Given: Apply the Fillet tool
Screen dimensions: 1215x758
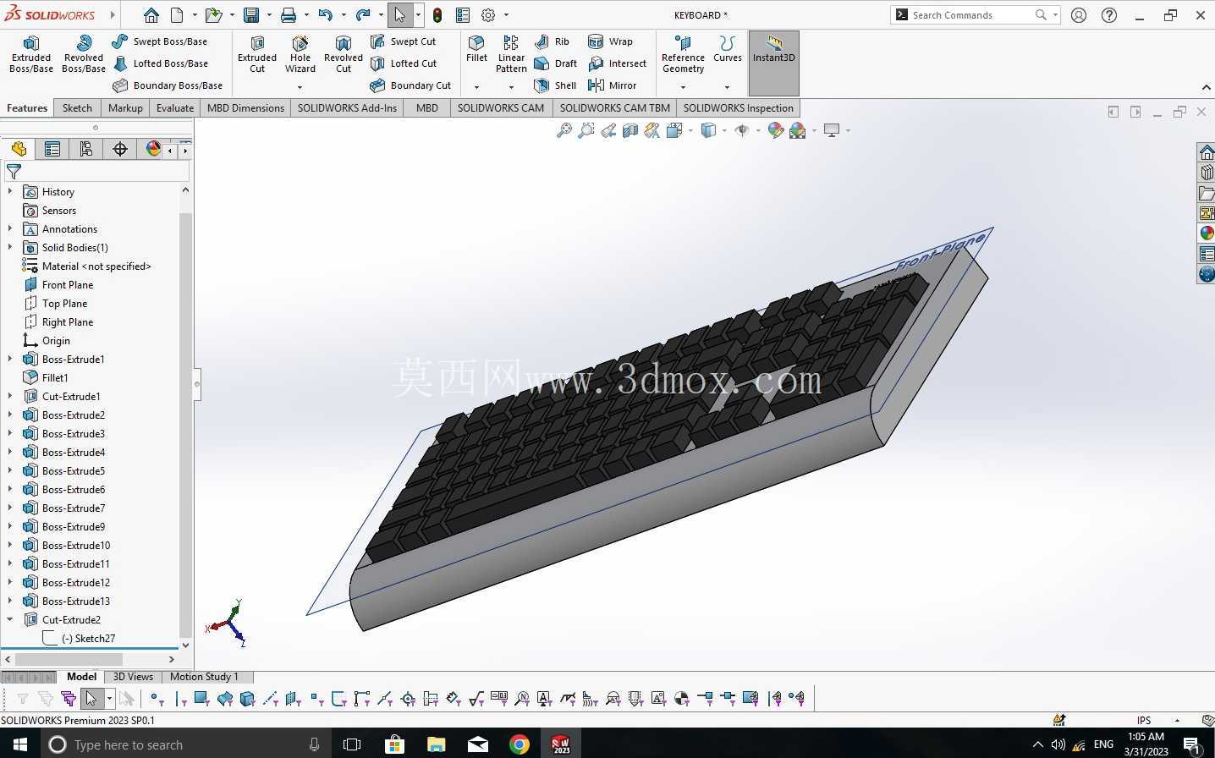Looking at the screenshot, I should click(x=476, y=49).
